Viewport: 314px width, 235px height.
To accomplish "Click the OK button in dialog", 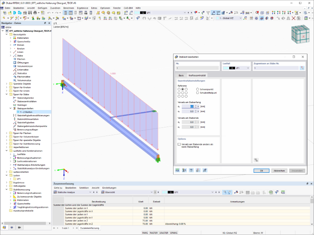I will (262, 171).
